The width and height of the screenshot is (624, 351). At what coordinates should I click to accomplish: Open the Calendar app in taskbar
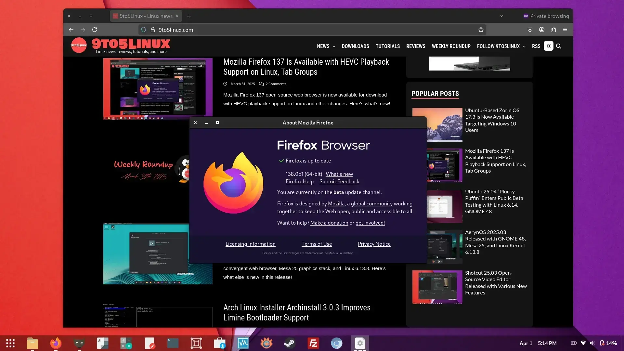pos(103,343)
